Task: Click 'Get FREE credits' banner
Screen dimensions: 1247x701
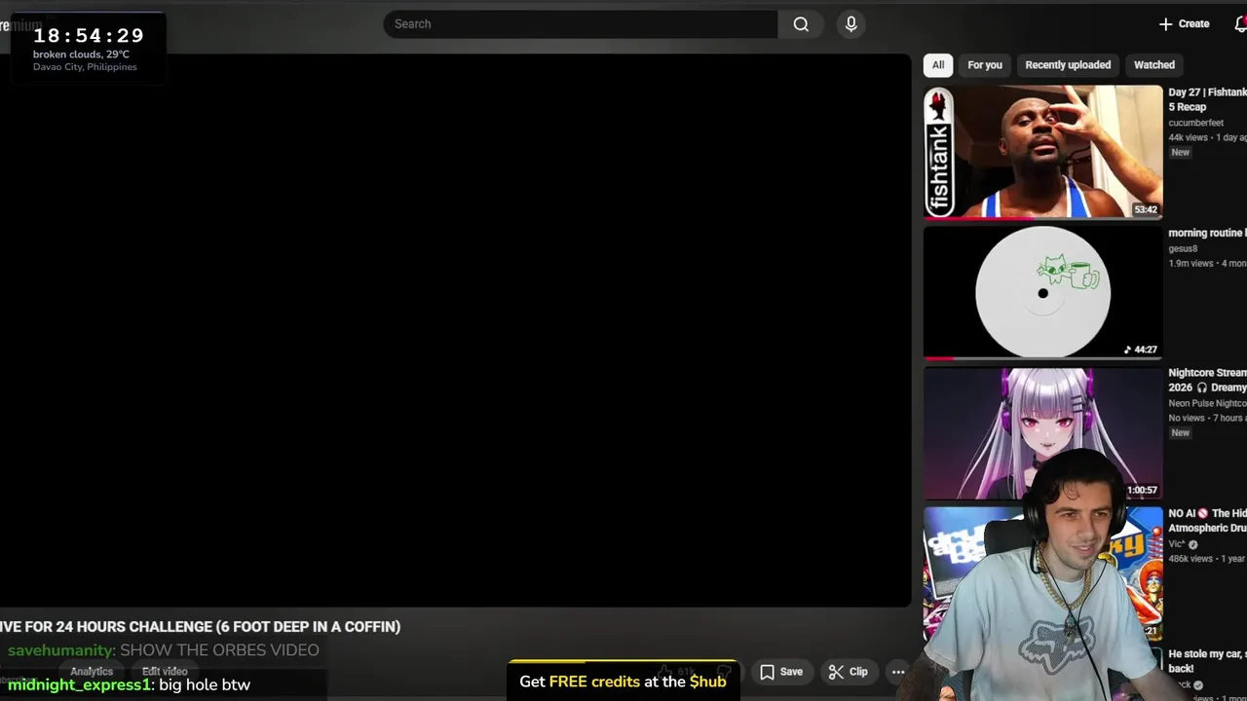Action: 623,682
